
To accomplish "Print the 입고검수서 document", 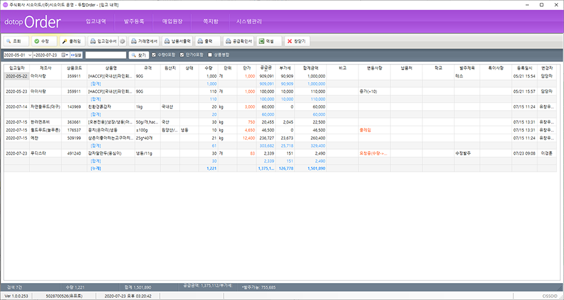I will click(x=103, y=41).
